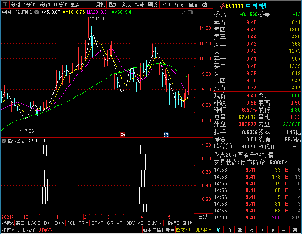
Task: Switch to 价 price tab
Action: tap(229, 230)
